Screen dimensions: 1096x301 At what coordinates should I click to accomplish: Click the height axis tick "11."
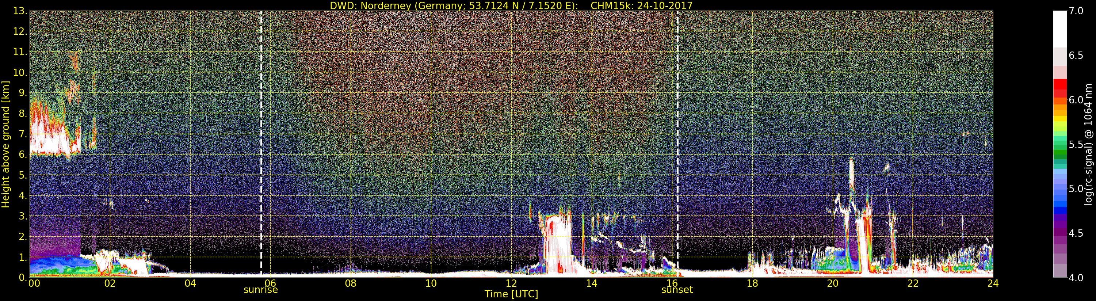click(x=20, y=52)
